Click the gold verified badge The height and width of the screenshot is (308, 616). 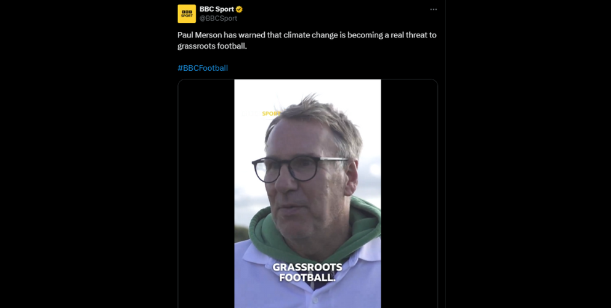(x=239, y=9)
